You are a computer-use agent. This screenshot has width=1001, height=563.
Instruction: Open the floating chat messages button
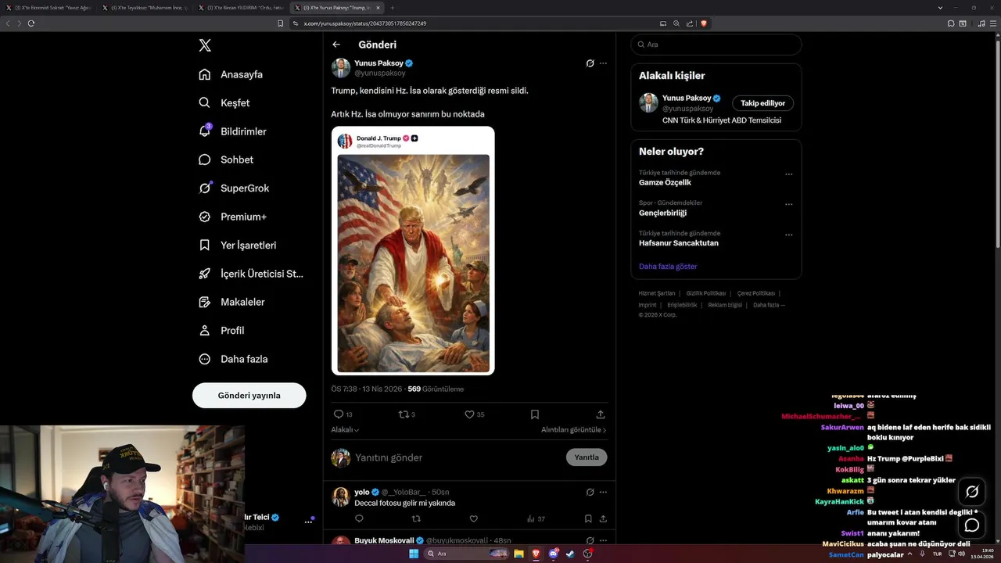[x=972, y=525]
